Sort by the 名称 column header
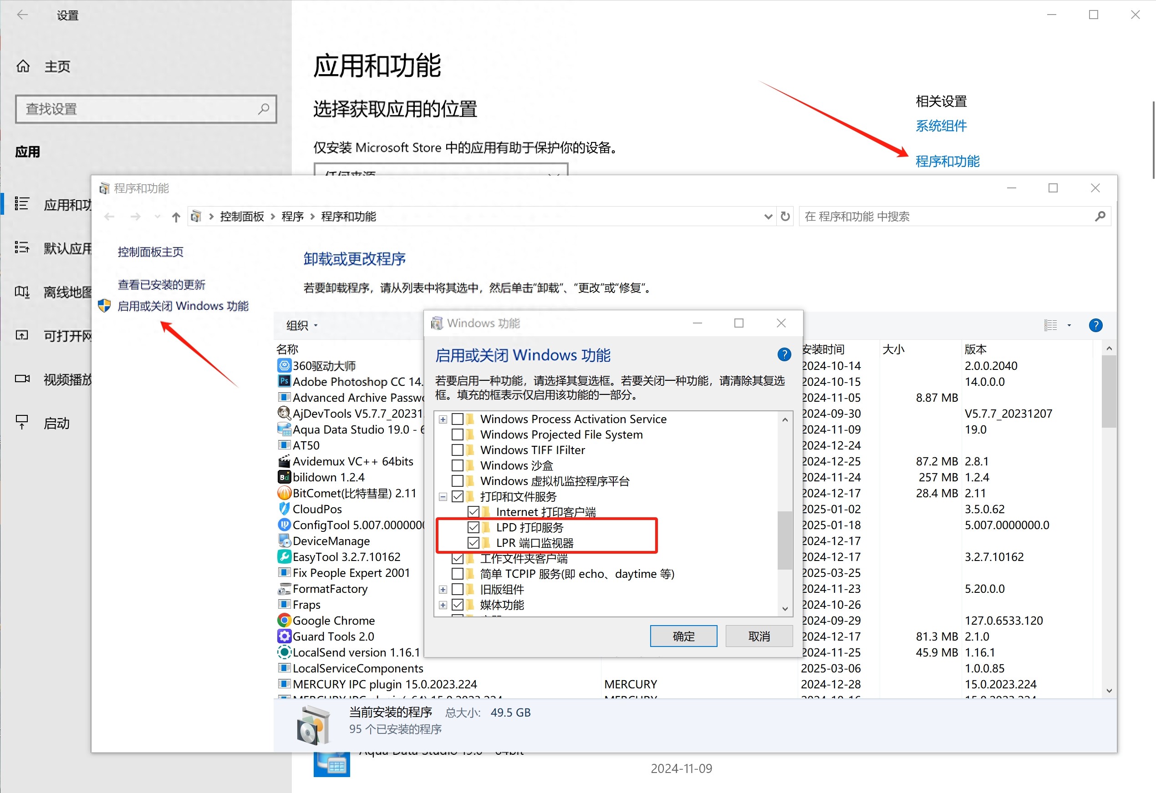The width and height of the screenshot is (1156, 793). [287, 349]
